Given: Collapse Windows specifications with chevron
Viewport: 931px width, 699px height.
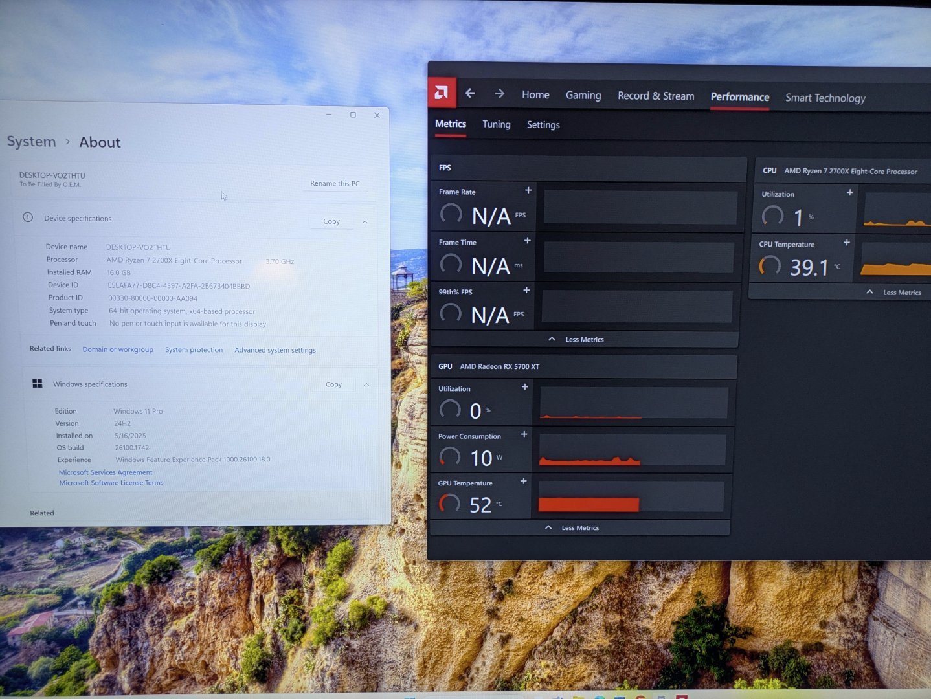Looking at the screenshot, I should (366, 384).
